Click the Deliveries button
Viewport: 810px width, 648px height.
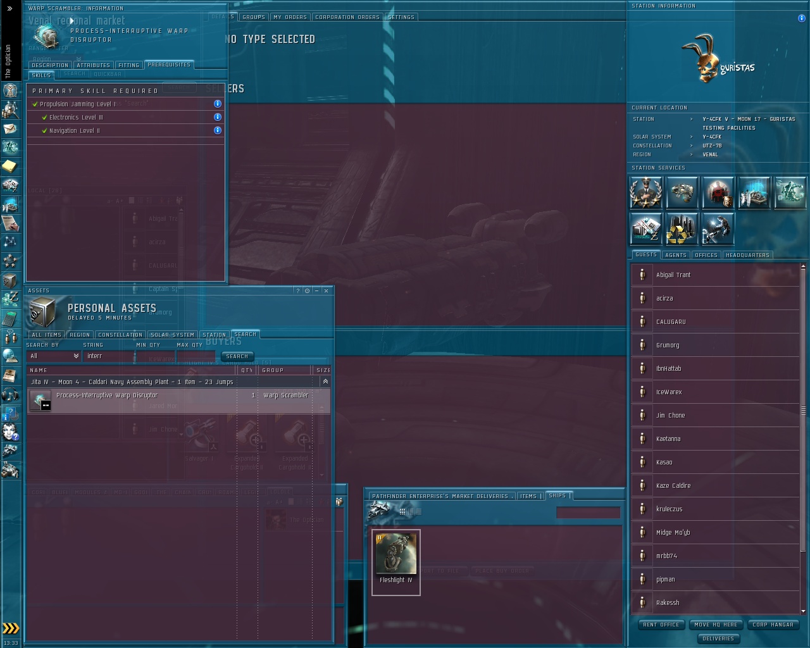click(x=718, y=639)
